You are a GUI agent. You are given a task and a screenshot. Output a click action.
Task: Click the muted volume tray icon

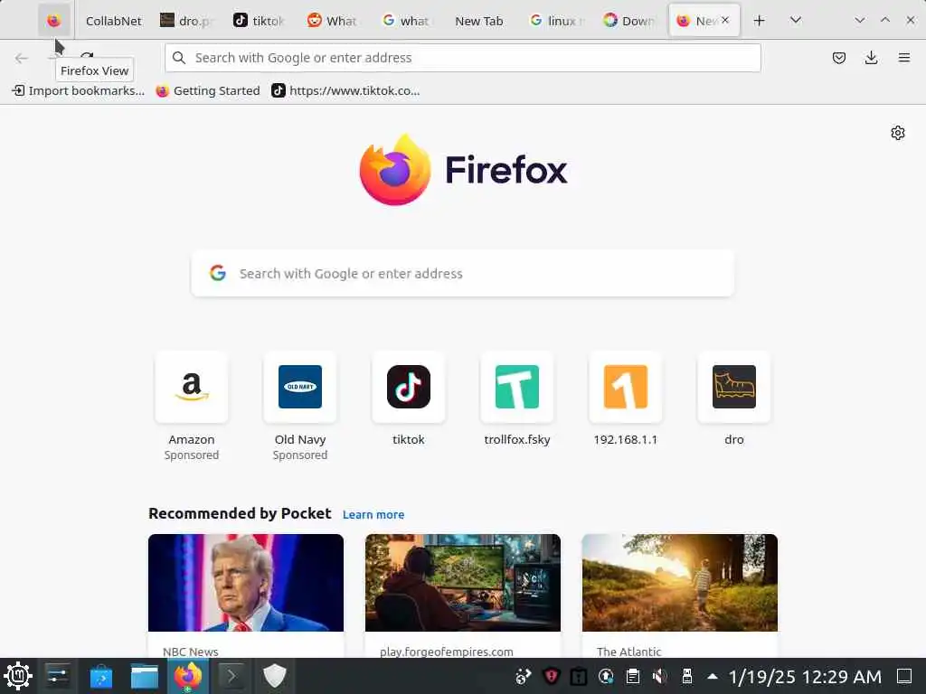click(659, 676)
